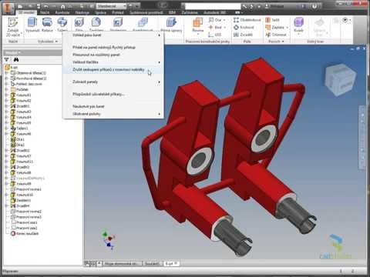The image size is (370, 277).
Task: Open the binoculars find icon in browser
Action: [16, 59]
